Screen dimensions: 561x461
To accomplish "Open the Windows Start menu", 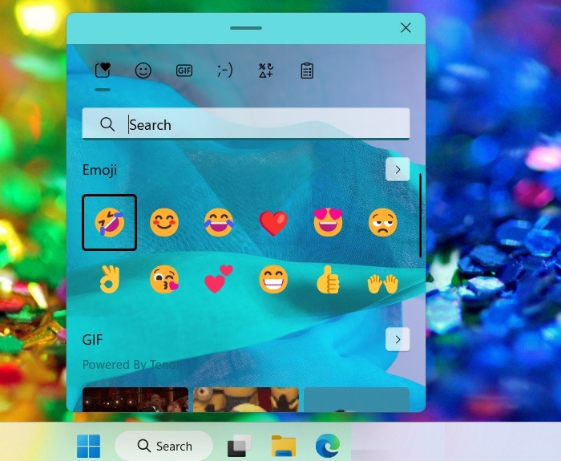I will pos(88,446).
